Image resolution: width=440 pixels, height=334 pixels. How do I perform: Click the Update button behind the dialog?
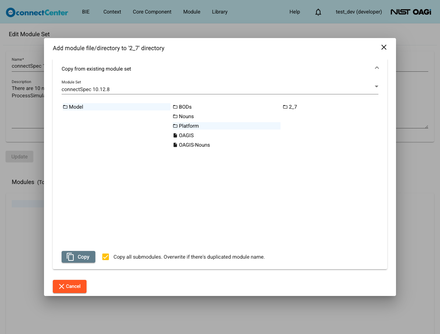[19, 157]
